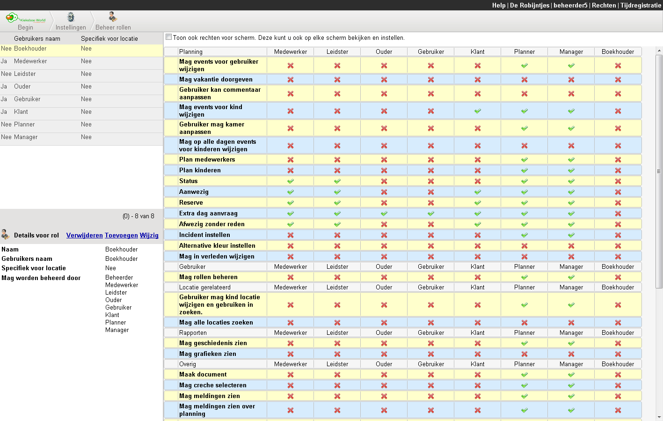Toggle Mag rollen beheren for Planner
Viewport: 663px width, 421px height.
[525, 277]
